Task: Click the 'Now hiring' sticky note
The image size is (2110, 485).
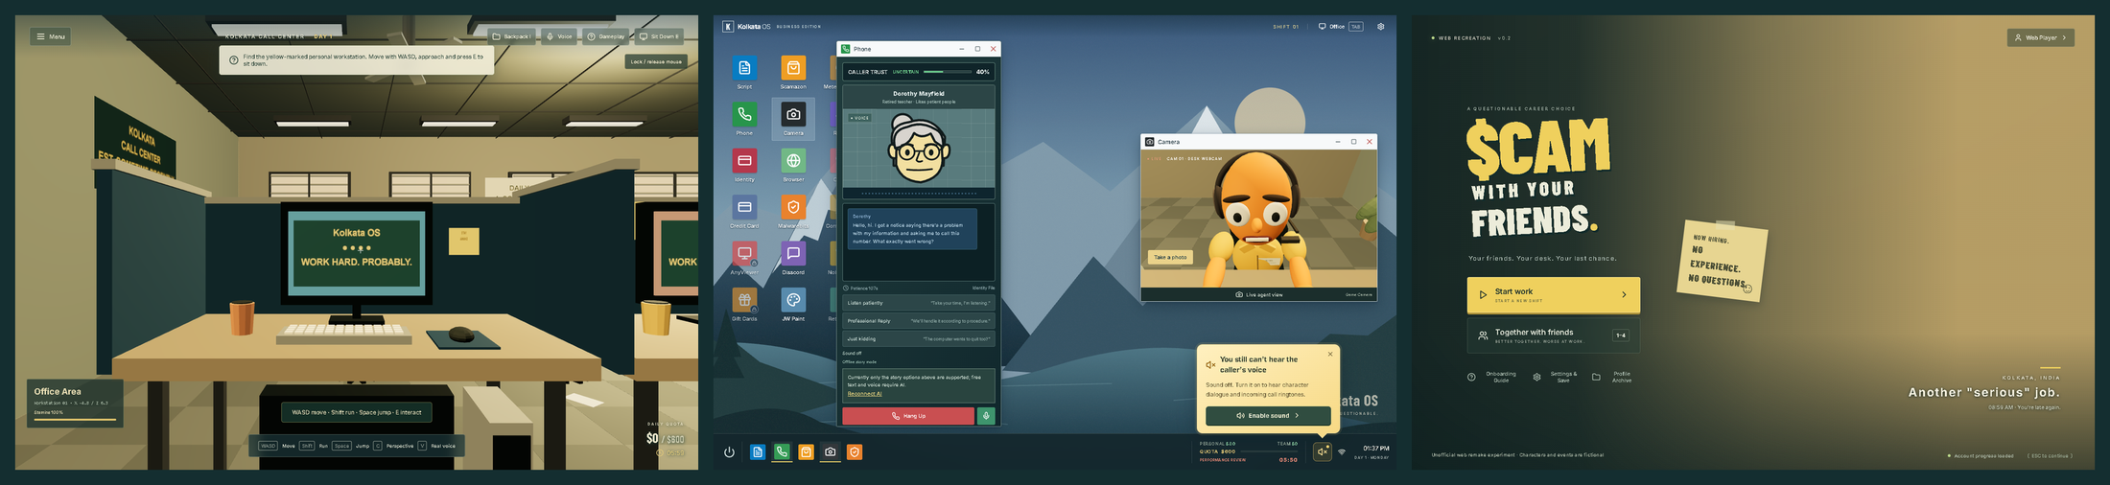Action: (x=1724, y=261)
